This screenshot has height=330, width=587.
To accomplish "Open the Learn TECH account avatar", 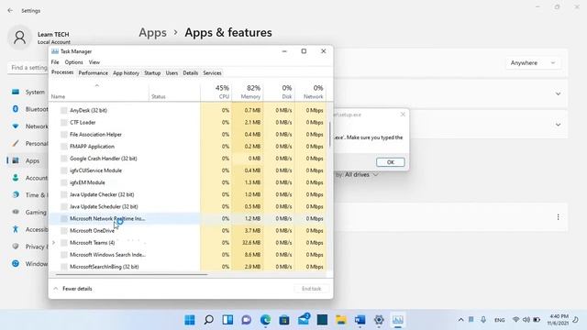I will [19, 38].
